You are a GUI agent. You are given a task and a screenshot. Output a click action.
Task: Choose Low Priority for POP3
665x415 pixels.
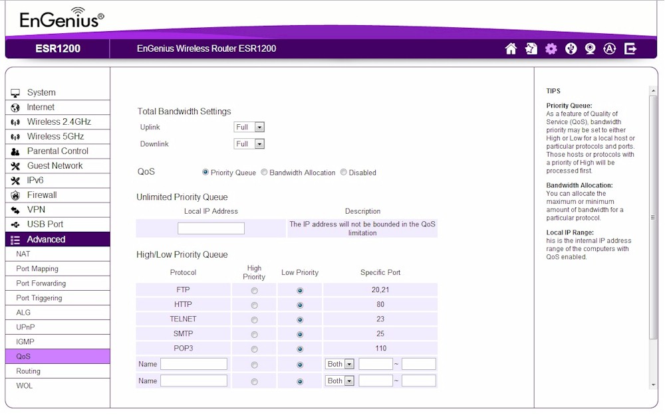click(300, 349)
